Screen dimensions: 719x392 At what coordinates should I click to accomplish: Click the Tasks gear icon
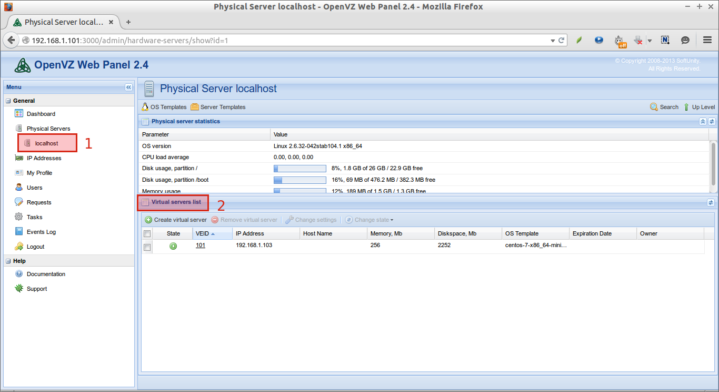pos(19,217)
